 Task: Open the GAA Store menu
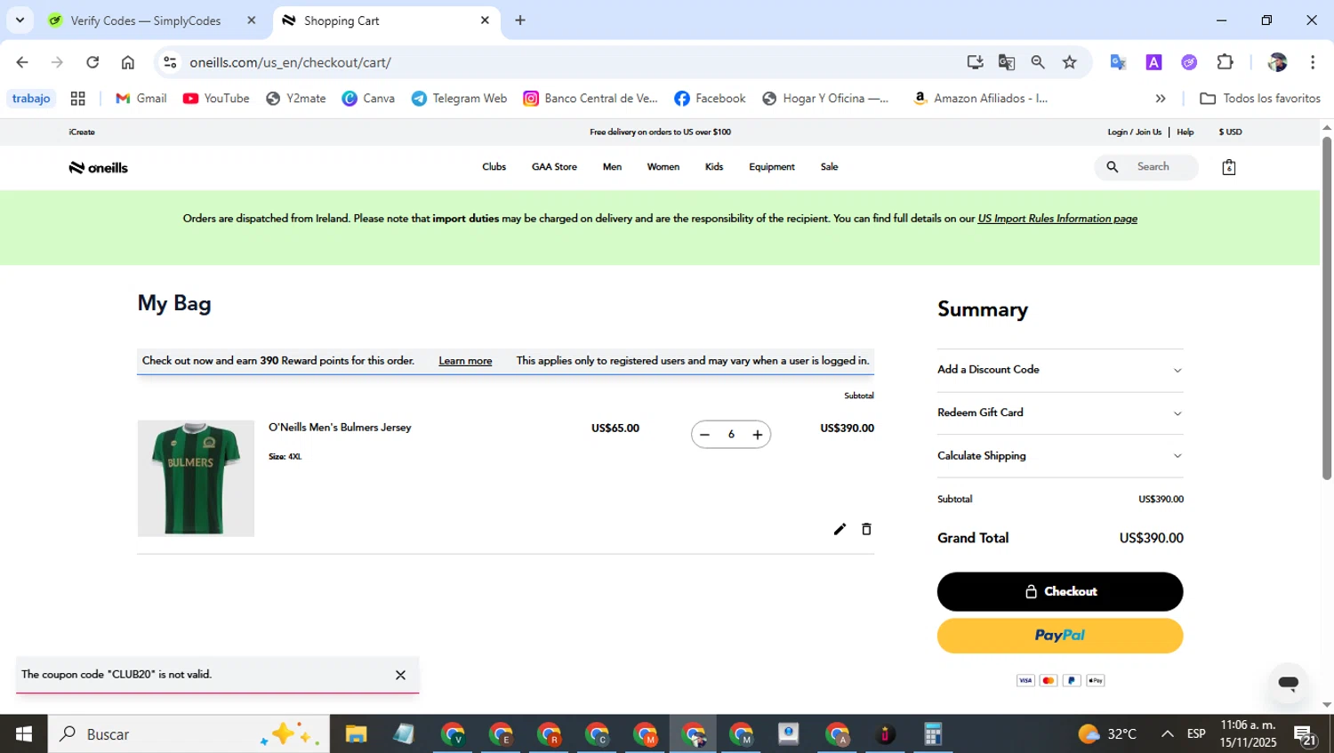pyautogui.click(x=554, y=167)
